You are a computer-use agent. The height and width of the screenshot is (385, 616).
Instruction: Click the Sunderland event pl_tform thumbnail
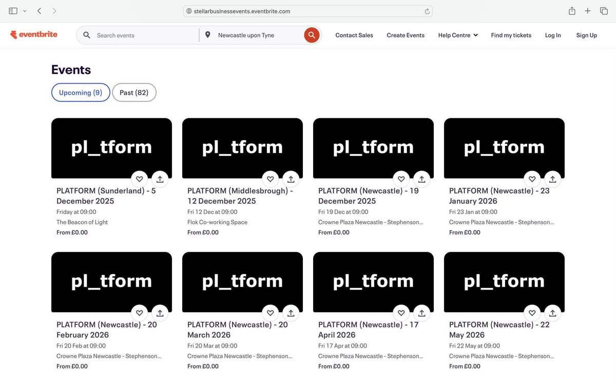(111, 148)
